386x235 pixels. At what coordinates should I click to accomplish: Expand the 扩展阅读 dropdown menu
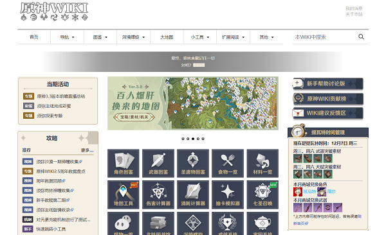pos(234,37)
